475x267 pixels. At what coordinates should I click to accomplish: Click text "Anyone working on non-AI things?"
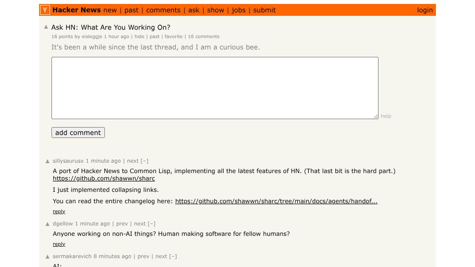[x=104, y=234]
